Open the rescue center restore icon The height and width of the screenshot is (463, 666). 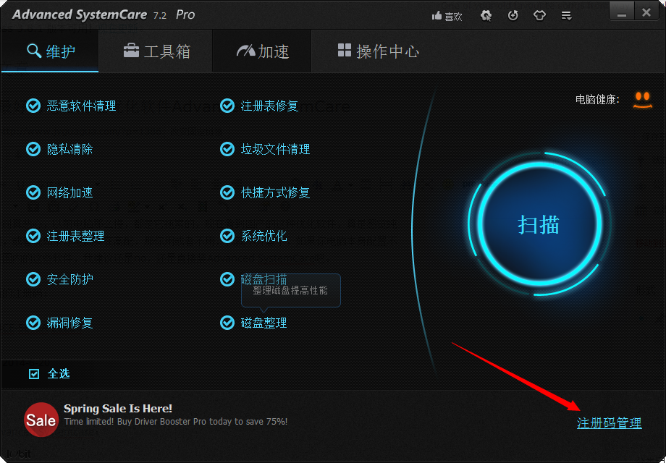click(513, 16)
